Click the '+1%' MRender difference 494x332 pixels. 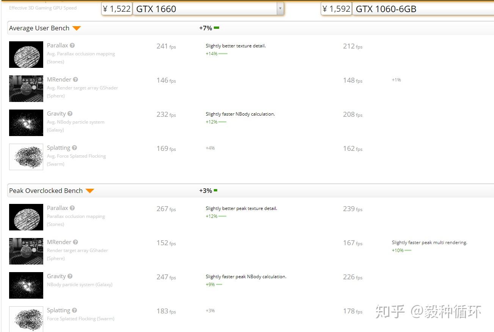396,80
